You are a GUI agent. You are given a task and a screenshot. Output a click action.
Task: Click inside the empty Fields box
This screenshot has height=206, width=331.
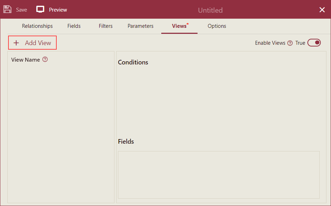pyautogui.click(x=219, y=175)
